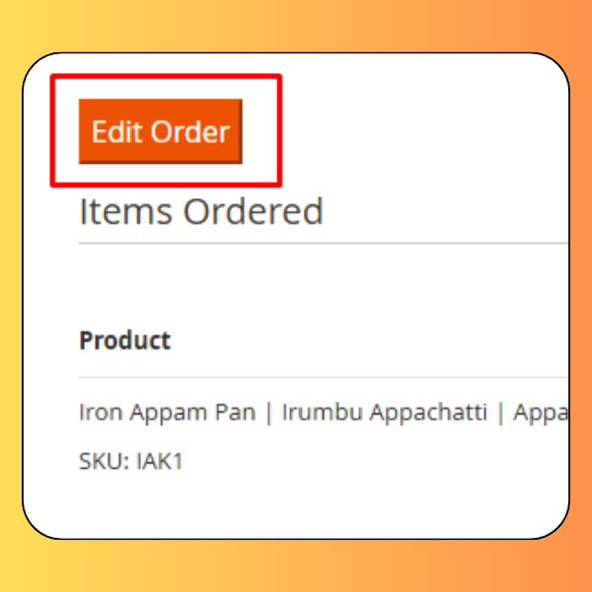Click the word Order on the orange button
Viewport: 592px width, 592px height.
189,132
